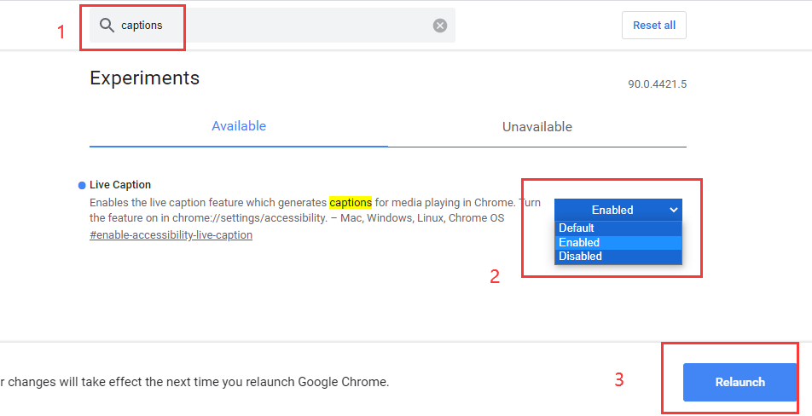Viewport: 812px width, 416px height.
Task: Open the #enable-accessibility-live-caption link
Action: [x=171, y=235]
